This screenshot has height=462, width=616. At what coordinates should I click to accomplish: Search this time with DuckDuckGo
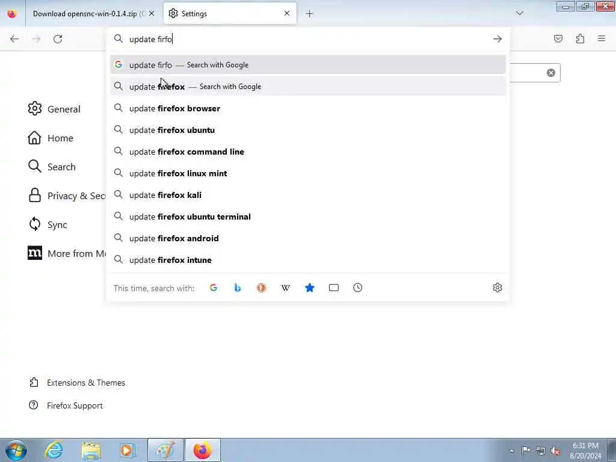pyautogui.click(x=261, y=288)
